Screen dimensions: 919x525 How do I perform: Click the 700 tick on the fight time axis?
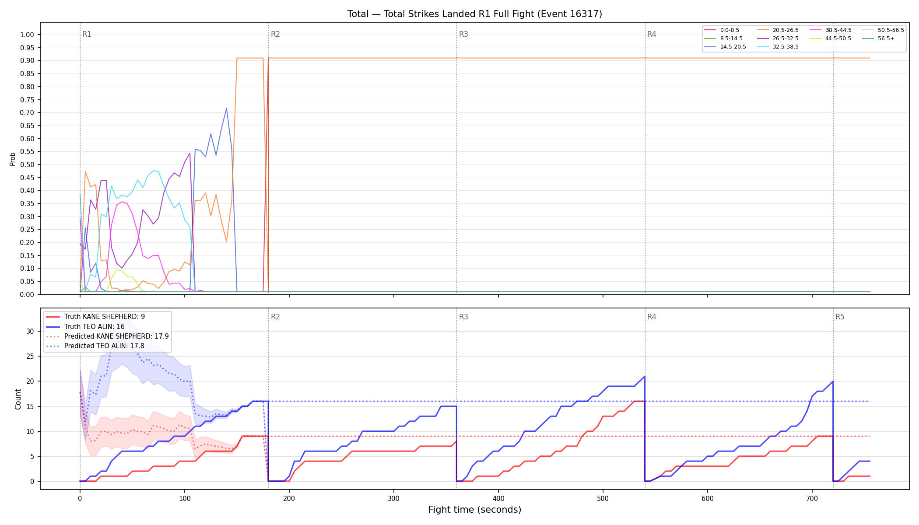pyautogui.click(x=812, y=498)
